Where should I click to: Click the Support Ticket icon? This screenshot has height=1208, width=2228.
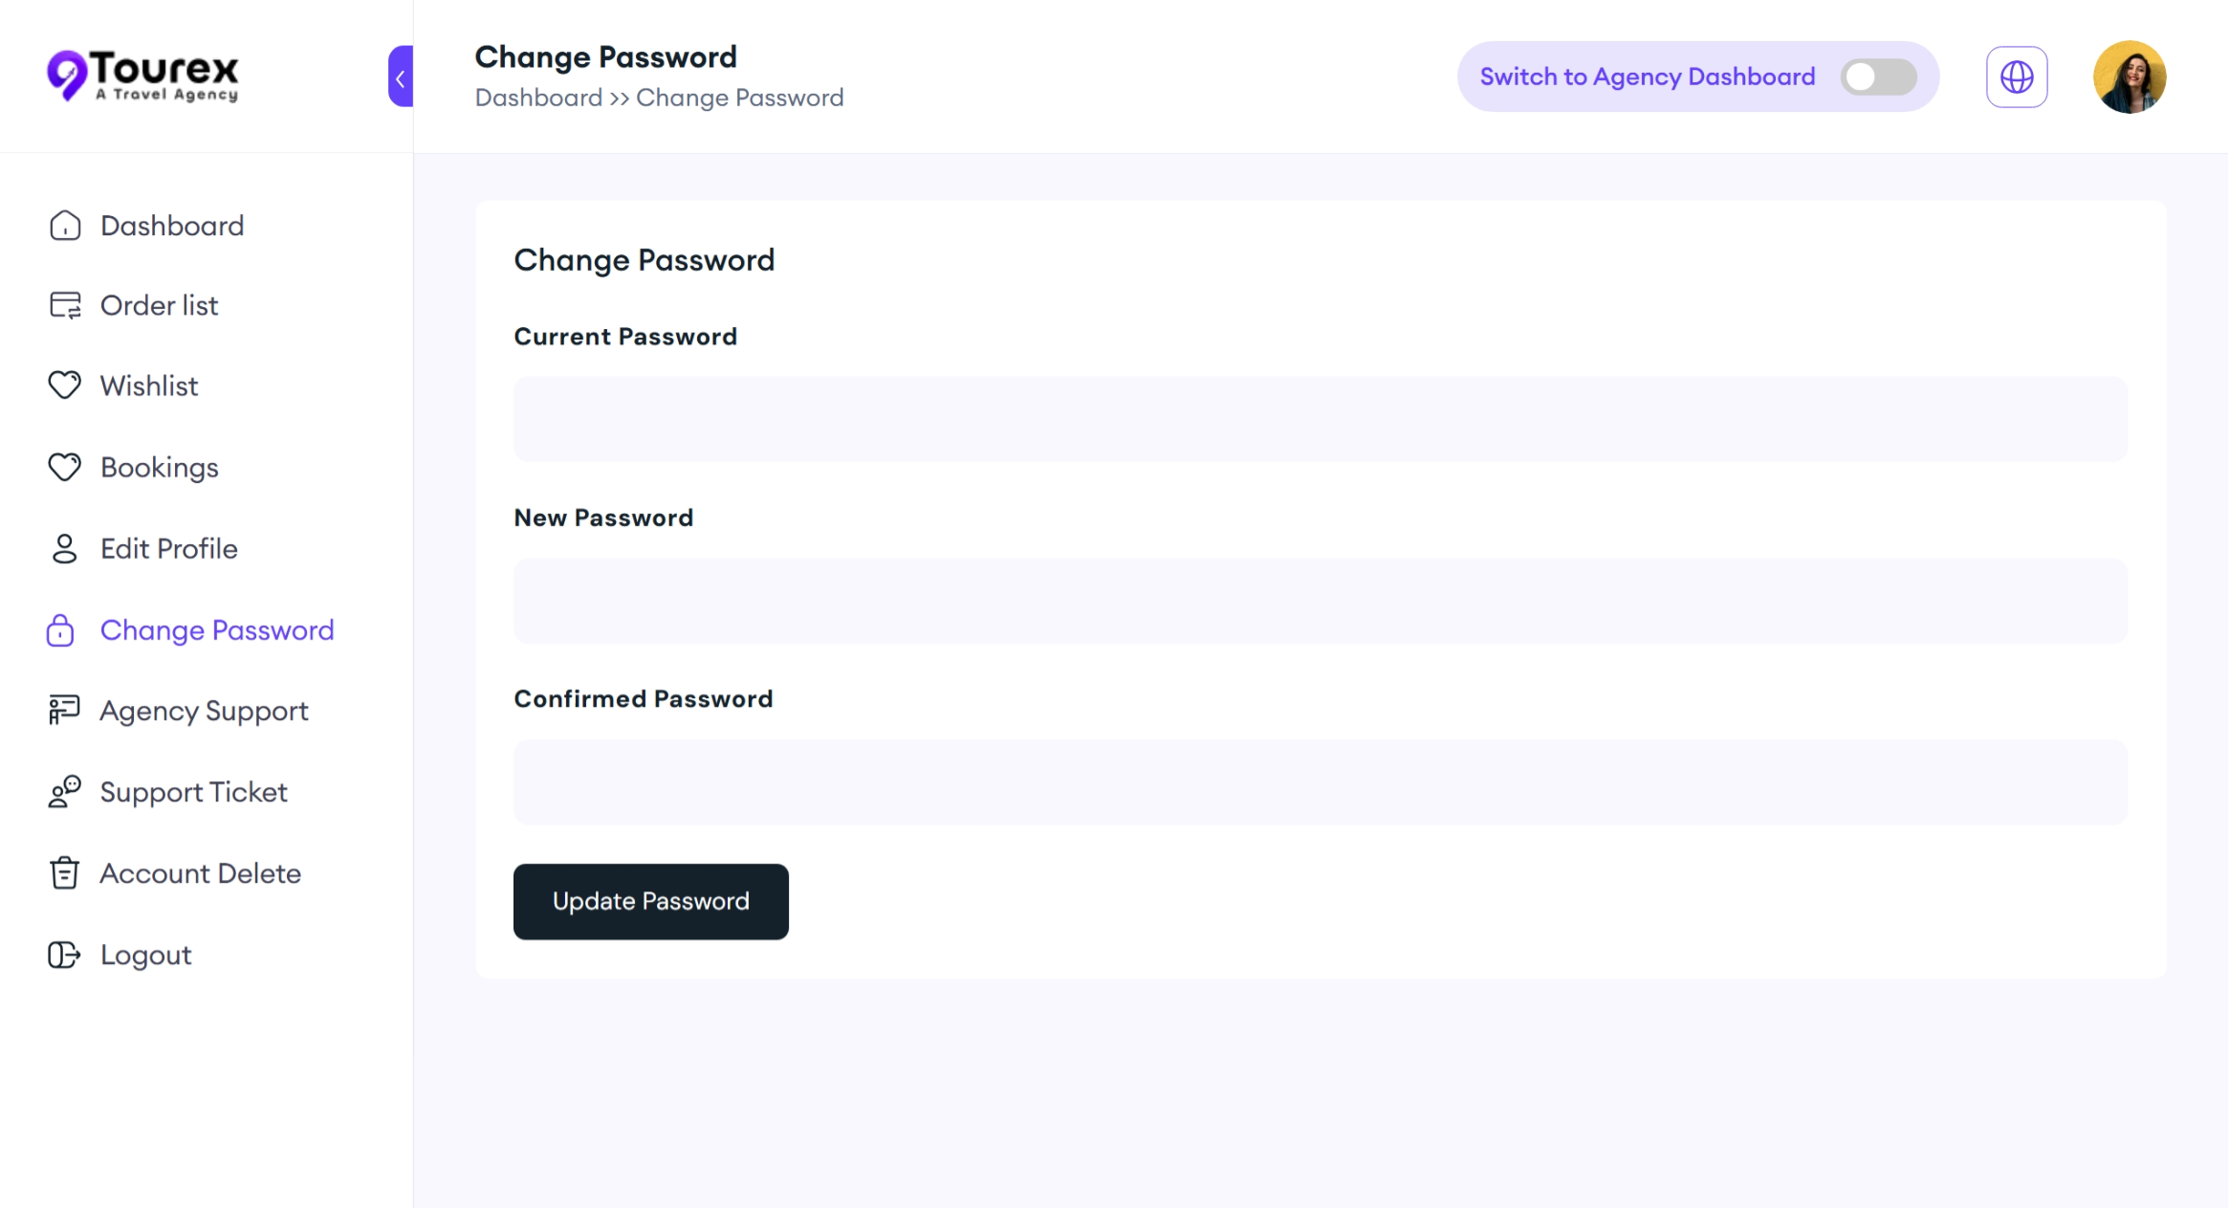tap(65, 792)
